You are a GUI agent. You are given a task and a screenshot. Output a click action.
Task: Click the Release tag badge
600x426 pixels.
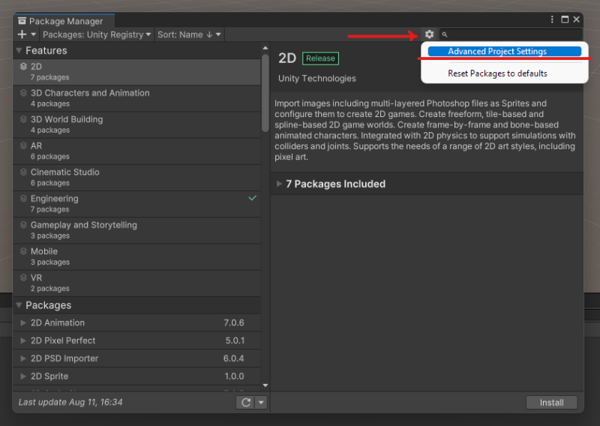(320, 58)
